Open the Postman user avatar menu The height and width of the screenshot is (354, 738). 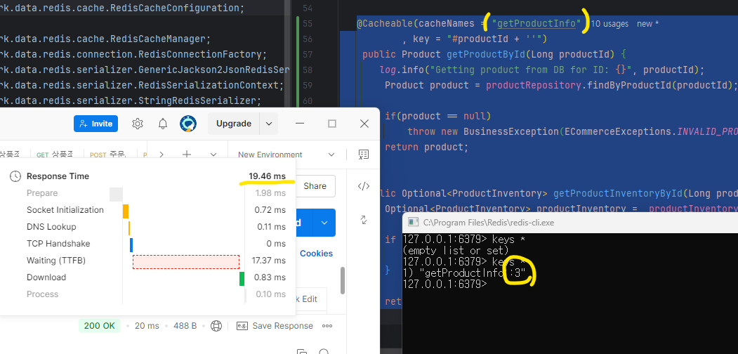[x=188, y=124]
